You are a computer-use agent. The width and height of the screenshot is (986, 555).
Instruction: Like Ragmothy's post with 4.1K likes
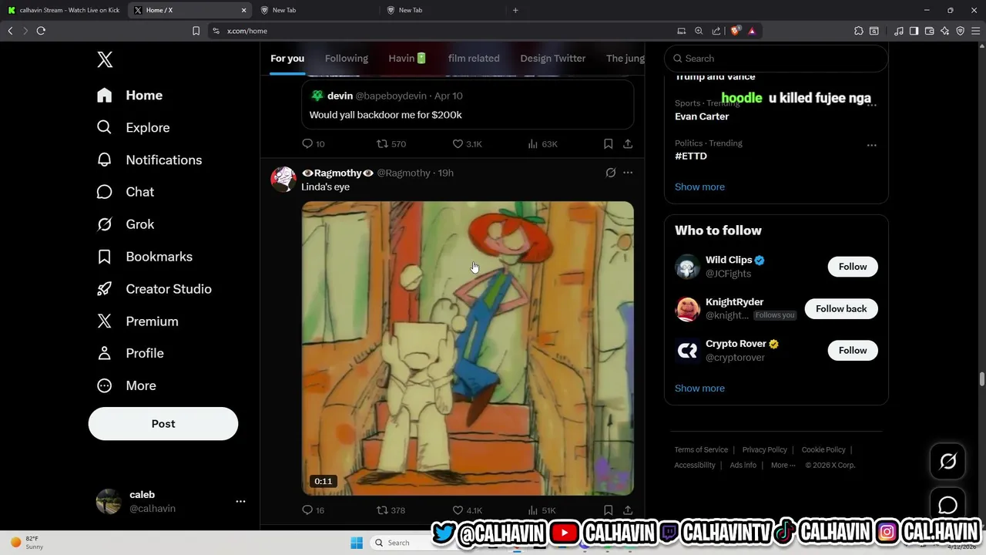pyautogui.click(x=467, y=510)
